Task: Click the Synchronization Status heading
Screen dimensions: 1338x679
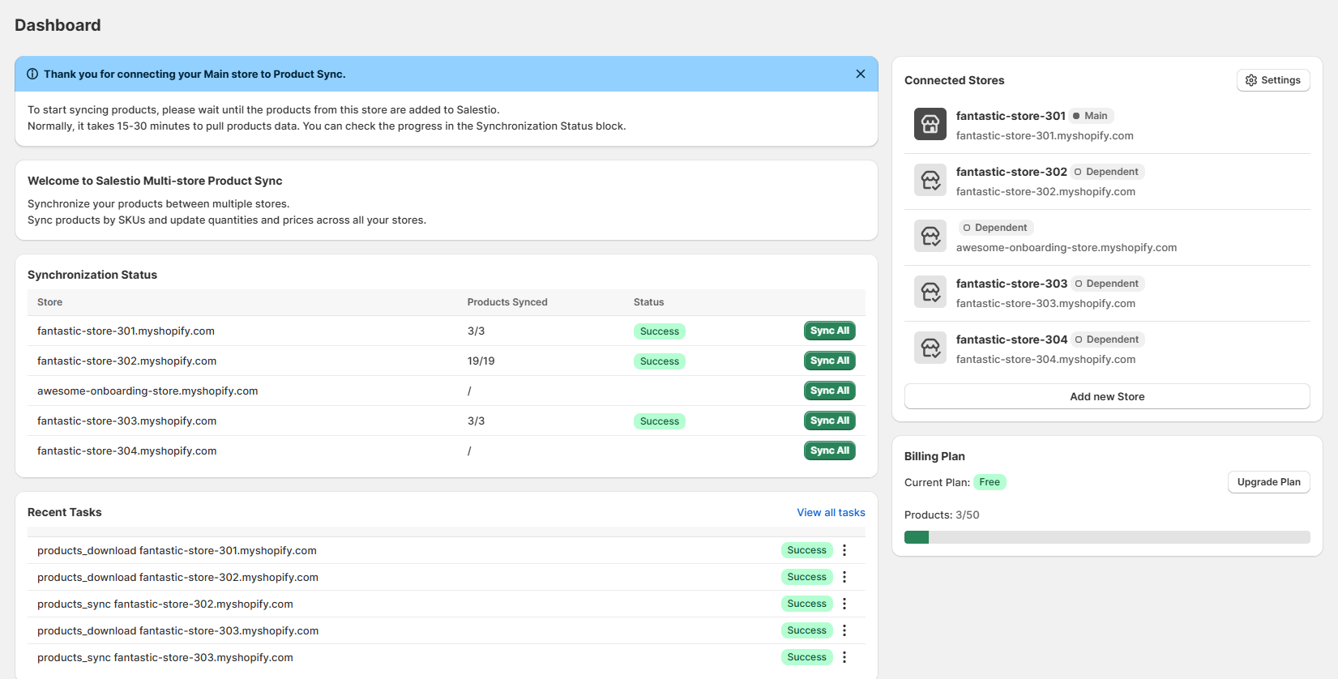Action: [92, 275]
